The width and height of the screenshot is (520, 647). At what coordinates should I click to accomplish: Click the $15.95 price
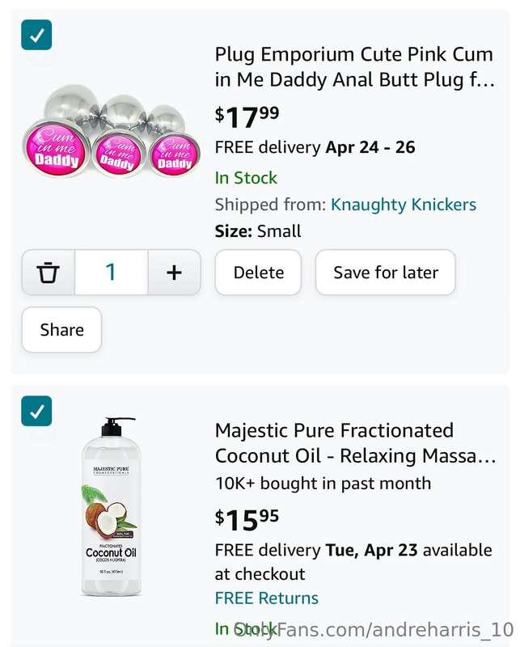click(x=247, y=520)
